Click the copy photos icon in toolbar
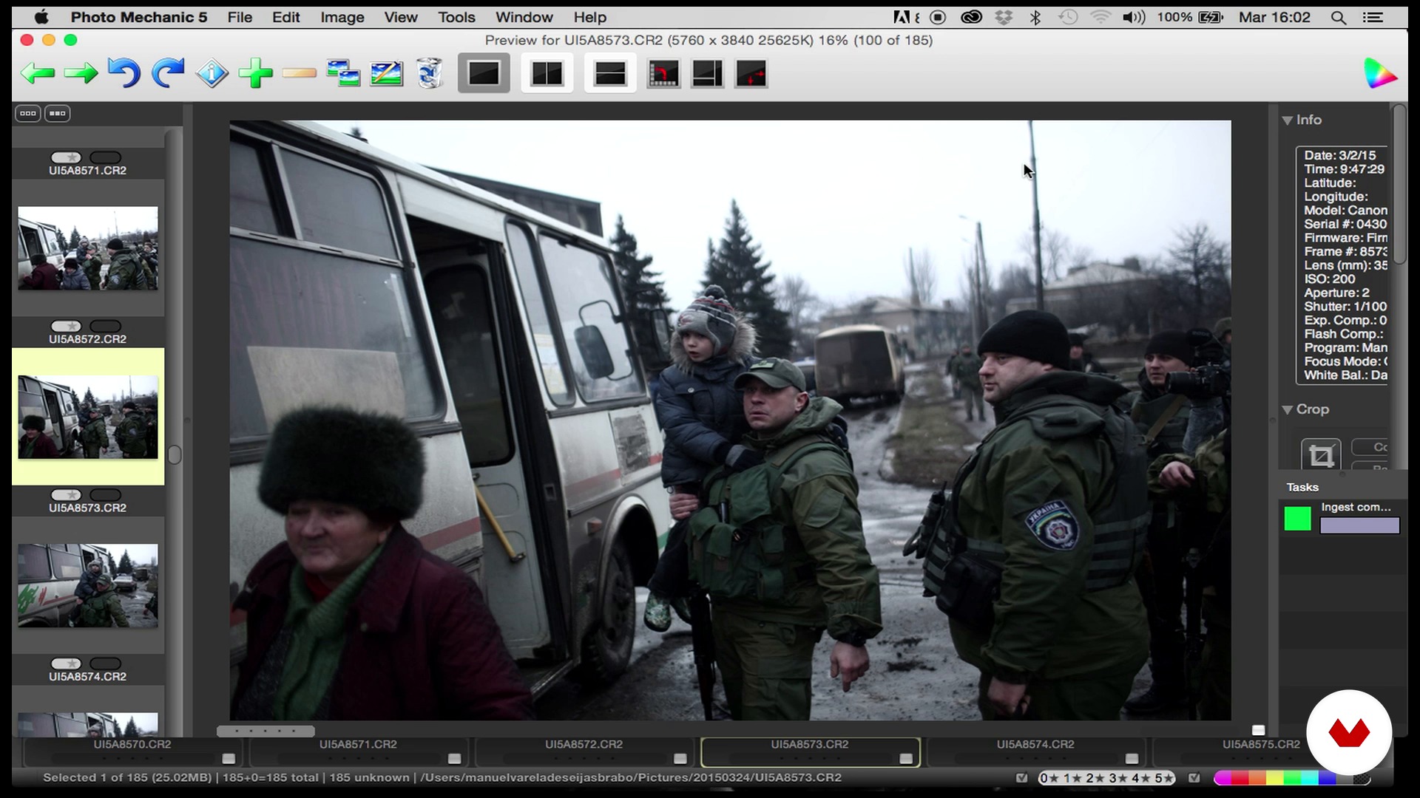Screen dimensions: 1420x798 pyautogui.click(x=343, y=73)
